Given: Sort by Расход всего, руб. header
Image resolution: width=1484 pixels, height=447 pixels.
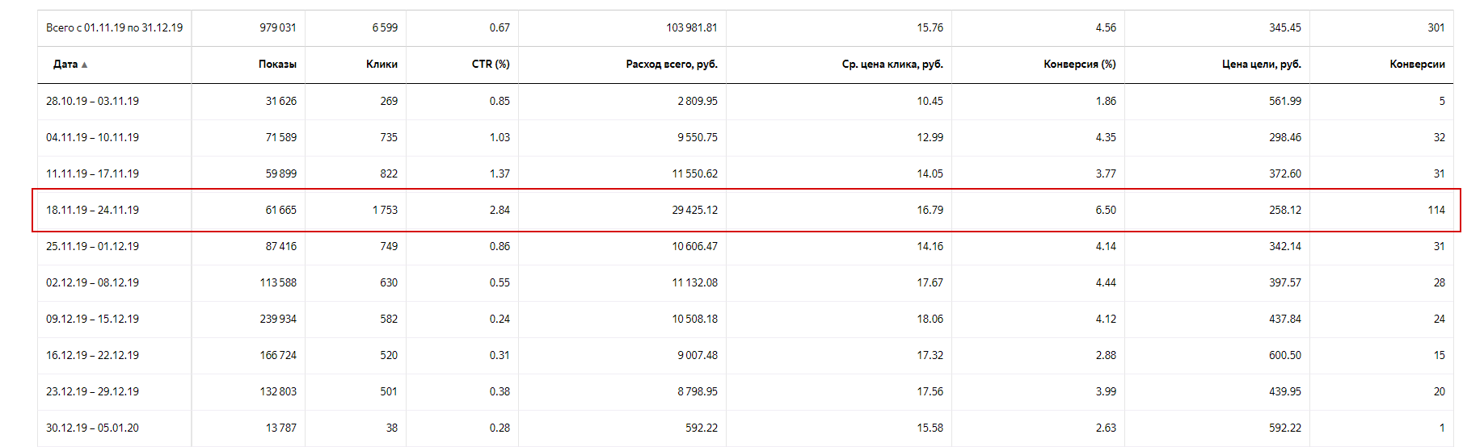Looking at the screenshot, I should pyautogui.click(x=672, y=65).
